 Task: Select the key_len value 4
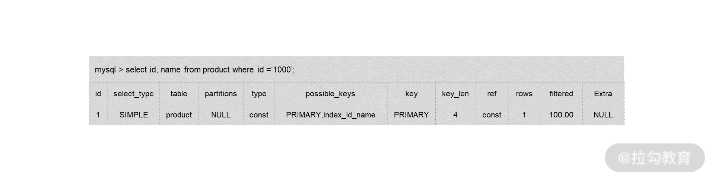455,115
